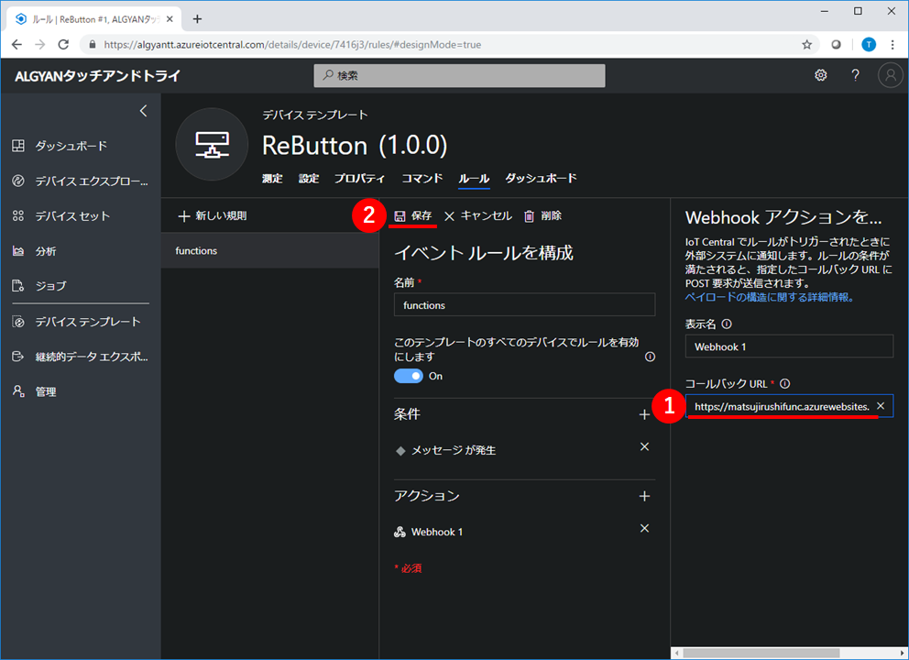
Task: Switch to the 測定 tab
Action: coord(272,179)
